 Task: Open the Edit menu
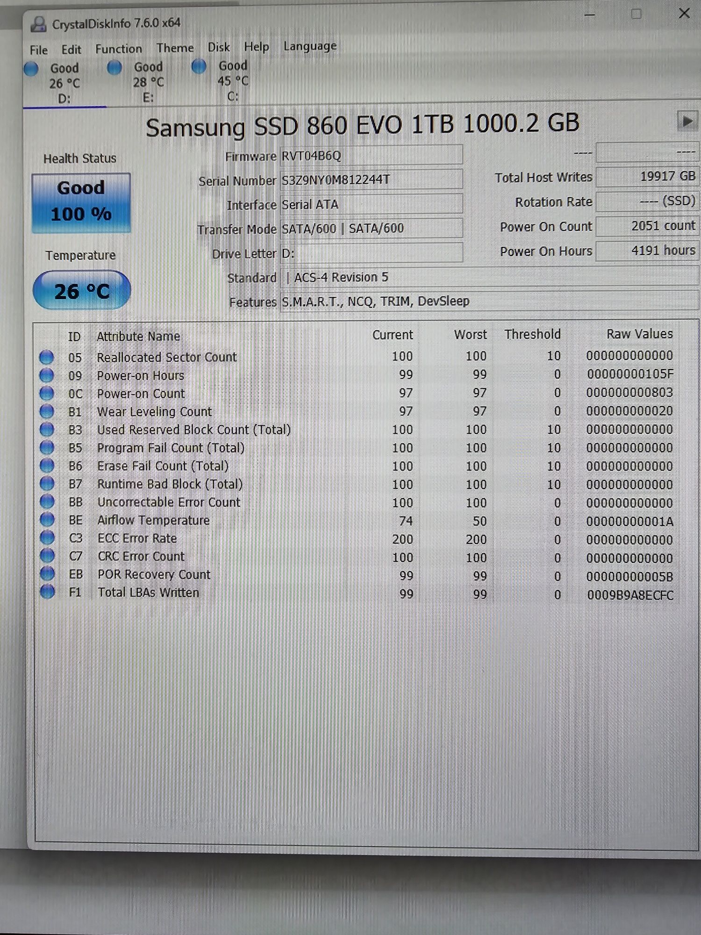tap(71, 50)
